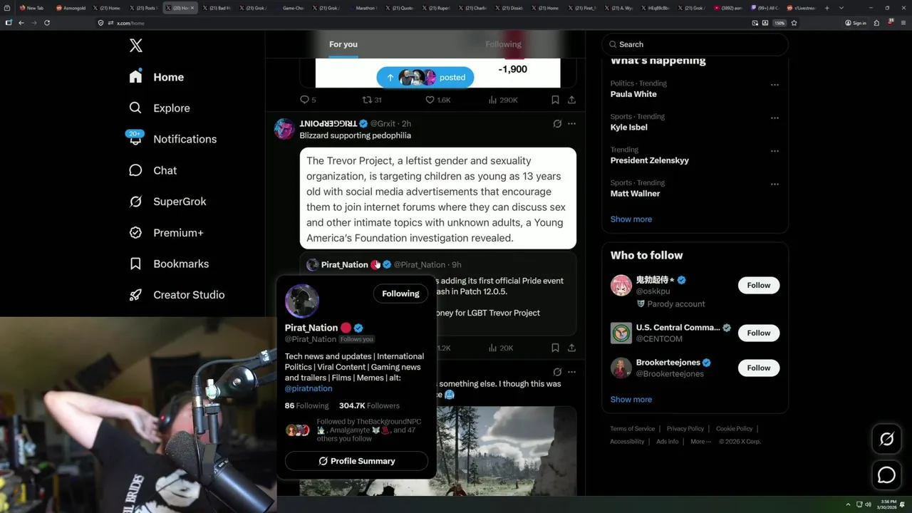Screen dimensions: 912x513
Task: Open the more menu on the landscape-image post
Action: (571, 372)
